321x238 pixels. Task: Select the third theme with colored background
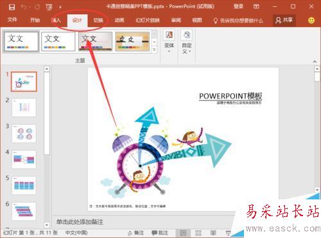pos(96,41)
